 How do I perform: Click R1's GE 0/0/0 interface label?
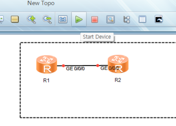pyautogui.click(x=75, y=69)
